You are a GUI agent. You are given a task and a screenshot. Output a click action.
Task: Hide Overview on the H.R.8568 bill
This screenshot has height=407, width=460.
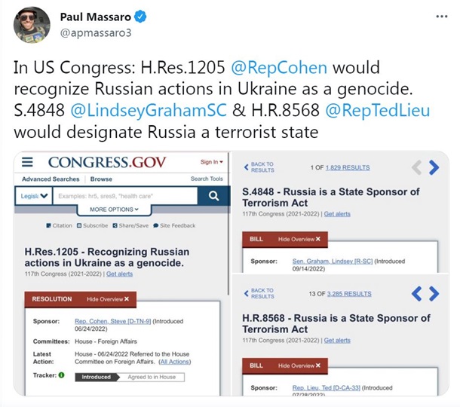[300, 365]
